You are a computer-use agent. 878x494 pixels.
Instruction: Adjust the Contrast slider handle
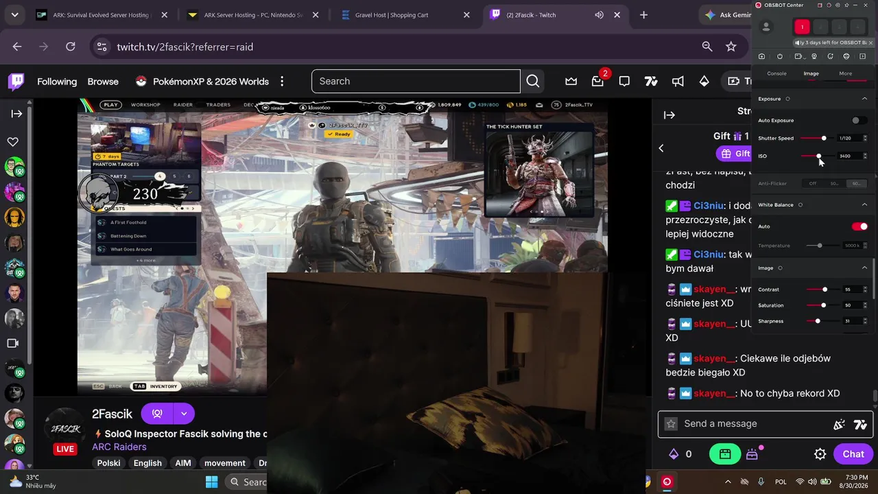824,290
